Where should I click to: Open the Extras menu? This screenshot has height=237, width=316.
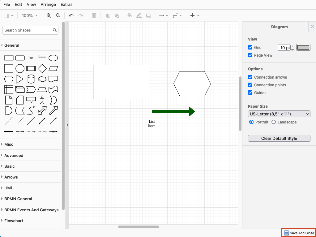tap(66, 5)
